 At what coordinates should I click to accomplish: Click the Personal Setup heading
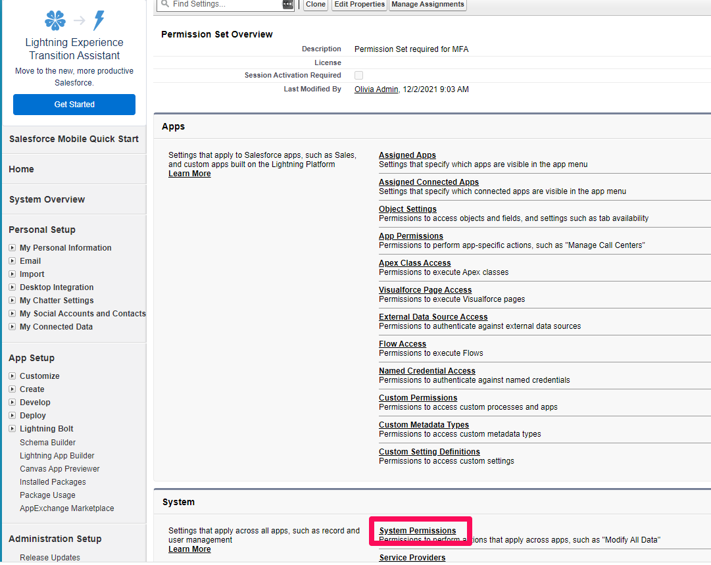click(42, 230)
